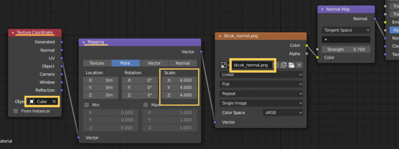Click the Location Y field
This screenshot has height=149, width=399.
(101, 88)
